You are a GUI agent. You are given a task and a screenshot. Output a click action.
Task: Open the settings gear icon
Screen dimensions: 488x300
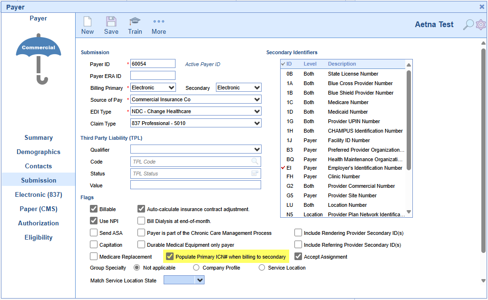481,25
